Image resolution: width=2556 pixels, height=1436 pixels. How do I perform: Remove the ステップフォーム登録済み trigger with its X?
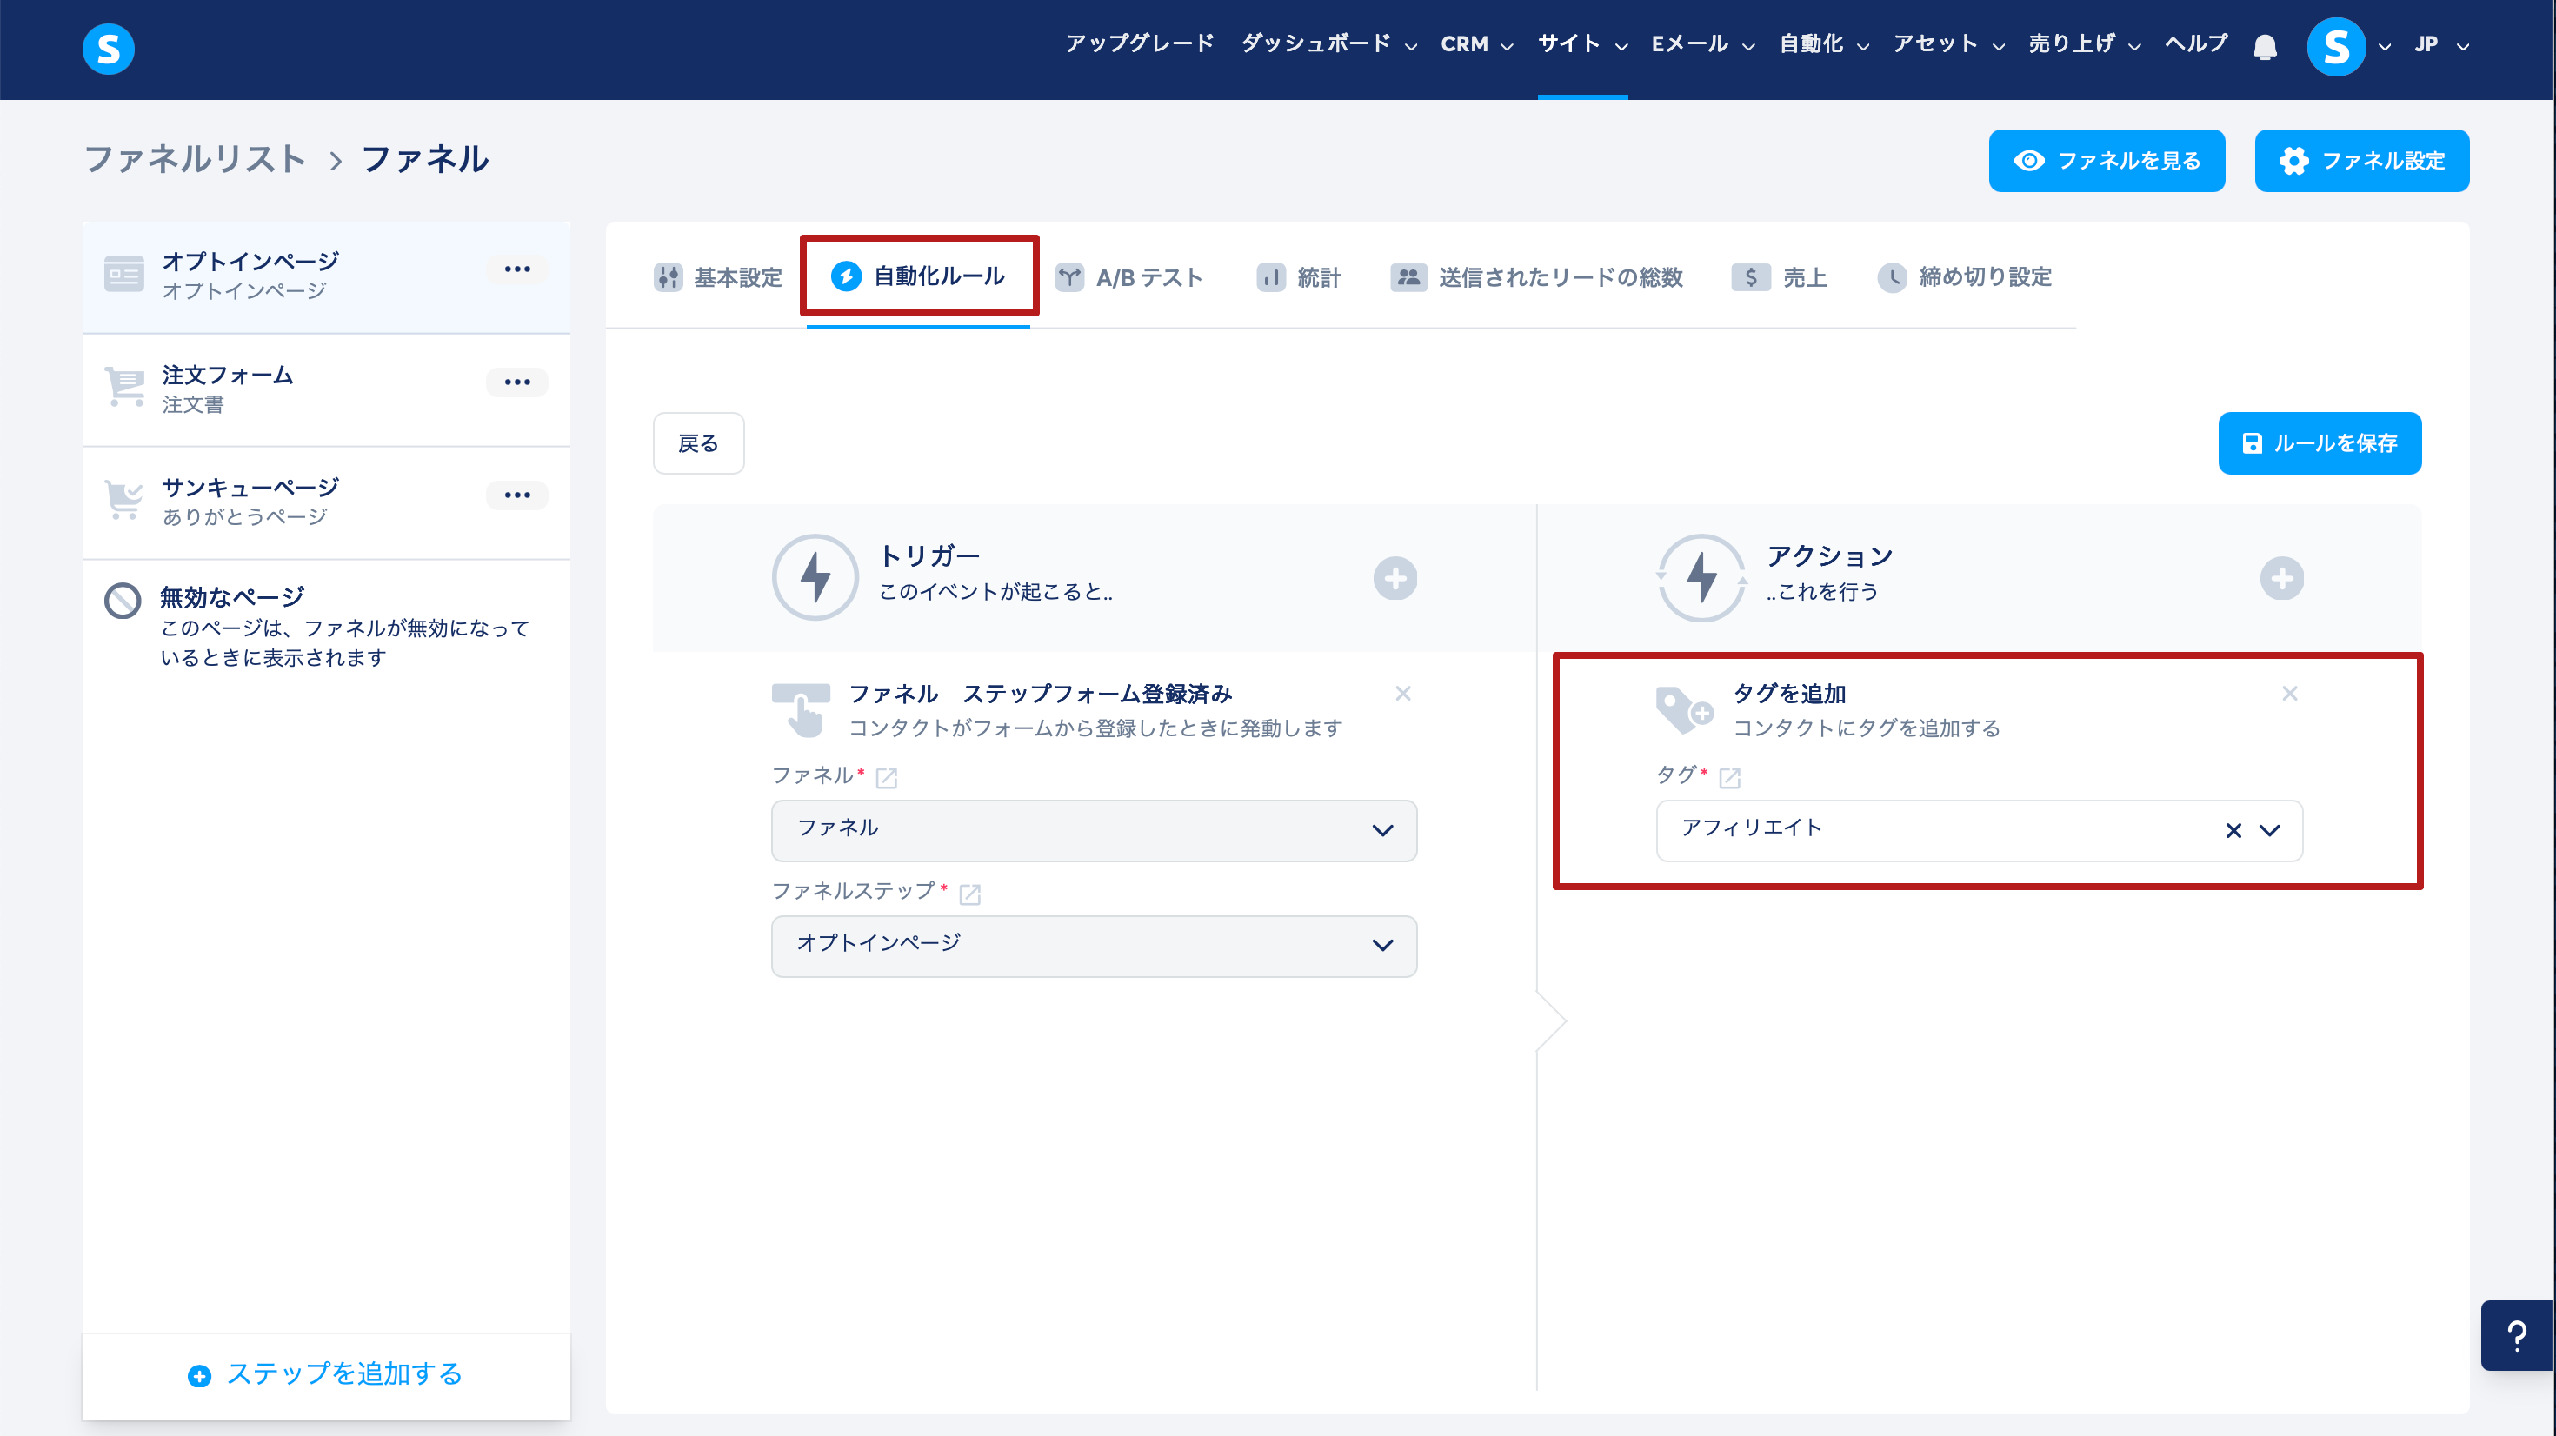click(x=1402, y=694)
